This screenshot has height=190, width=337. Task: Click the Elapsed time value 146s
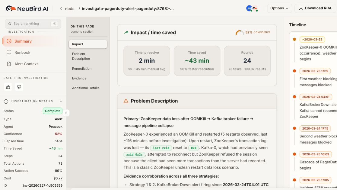tap(59, 141)
